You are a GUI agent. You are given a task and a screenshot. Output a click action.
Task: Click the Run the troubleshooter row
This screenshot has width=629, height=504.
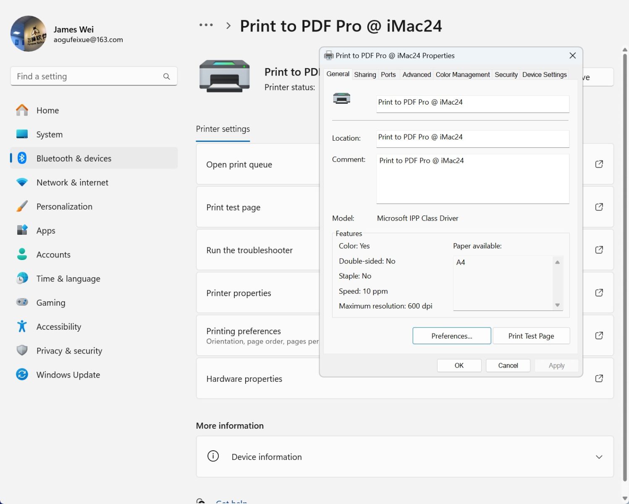[x=405, y=249]
